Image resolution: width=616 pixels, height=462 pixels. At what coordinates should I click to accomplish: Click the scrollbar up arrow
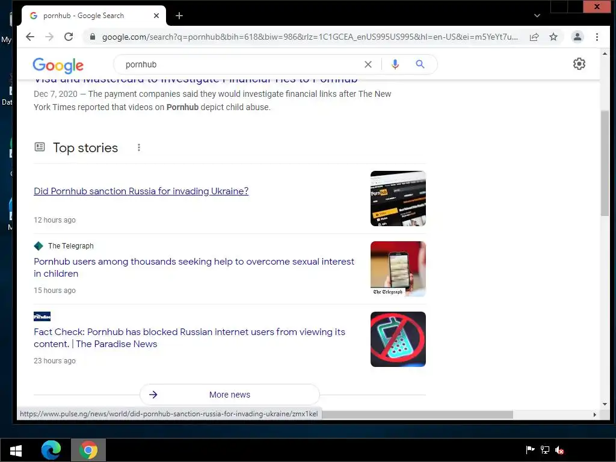point(605,53)
